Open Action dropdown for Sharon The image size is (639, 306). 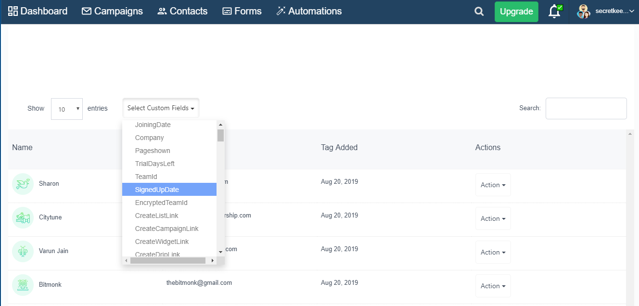493,185
